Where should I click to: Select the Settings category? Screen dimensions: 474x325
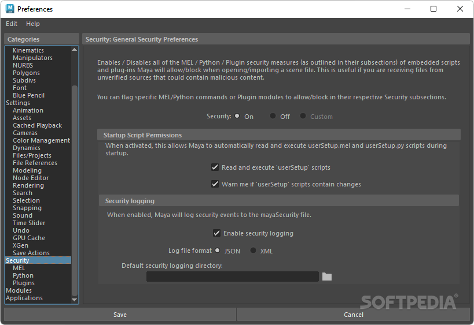coord(18,103)
